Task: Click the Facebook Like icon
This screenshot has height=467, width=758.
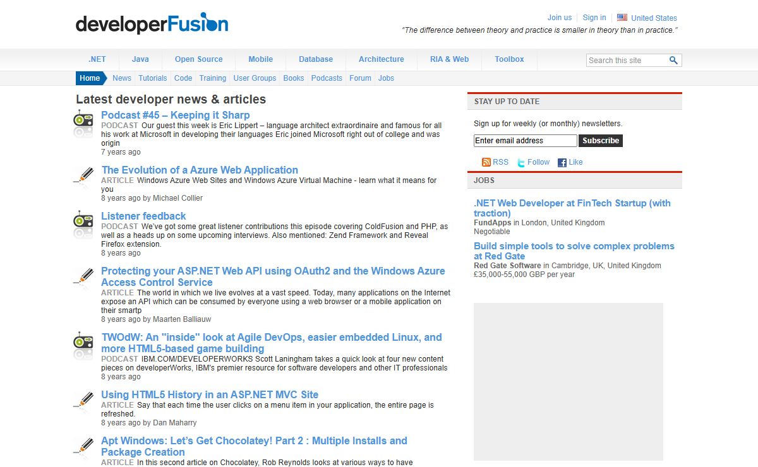Action: point(562,163)
